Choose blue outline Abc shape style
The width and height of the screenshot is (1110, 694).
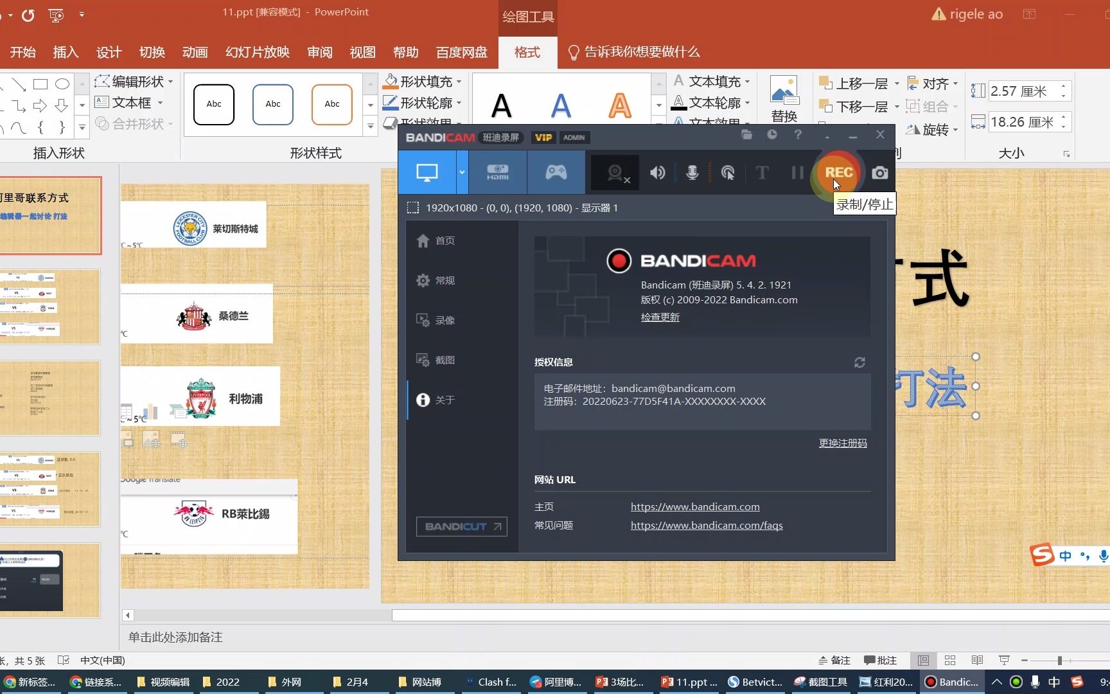(273, 104)
